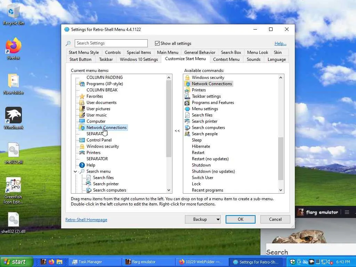Switch to the Menu Look tab
Viewport: 356px width, 267px height.
(258, 52)
